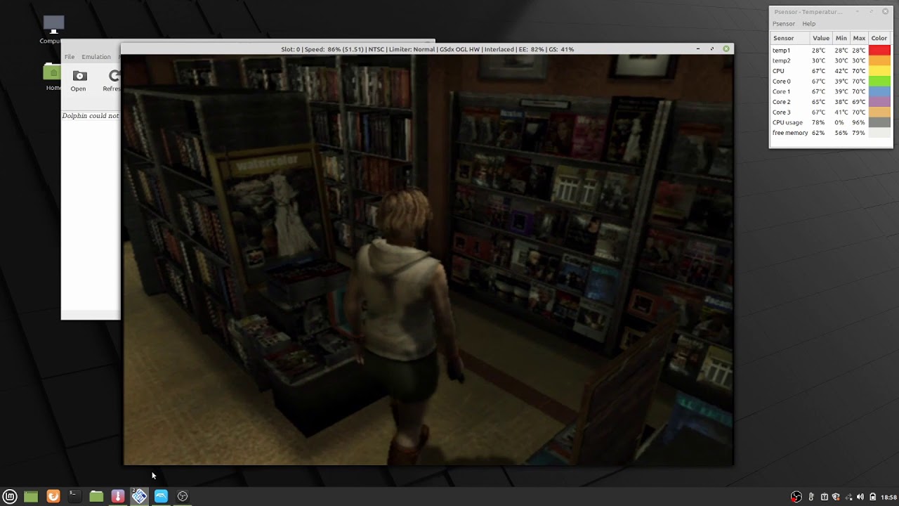The image size is (899, 506).
Task: Sort by Min column header
Action: pyautogui.click(x=841, y=38)
